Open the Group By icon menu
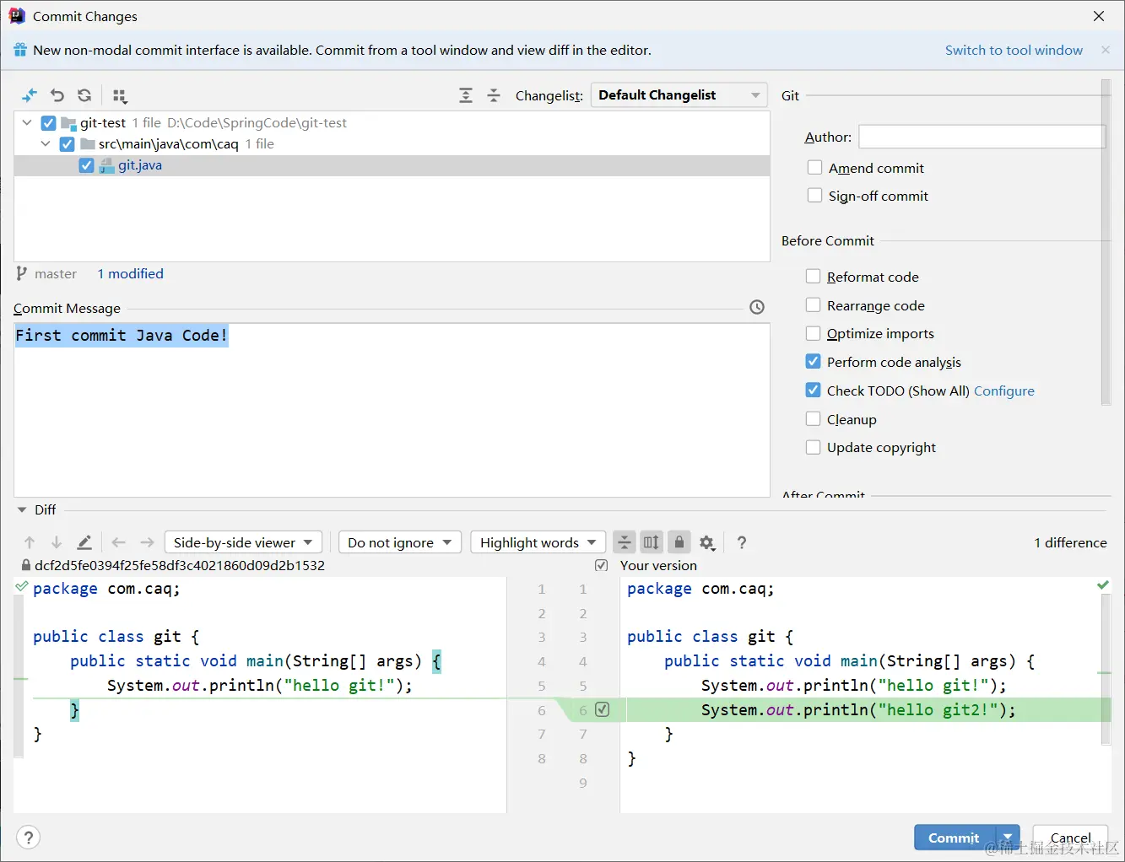The image size is (1125, 862). click(x=120, y=96)
